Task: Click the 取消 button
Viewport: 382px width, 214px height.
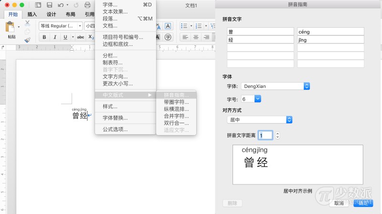Action: 340,203
